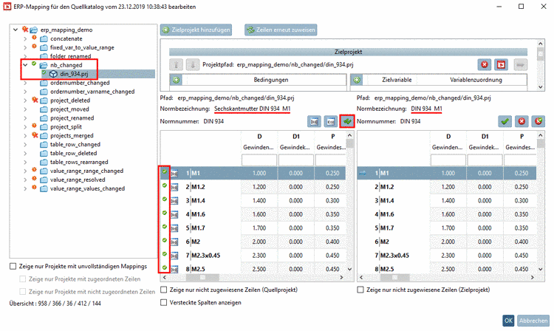Expand the fixed_var_to_value_range folder
Viewport: 554px width, 331px height.
click(x=25, y=48)
